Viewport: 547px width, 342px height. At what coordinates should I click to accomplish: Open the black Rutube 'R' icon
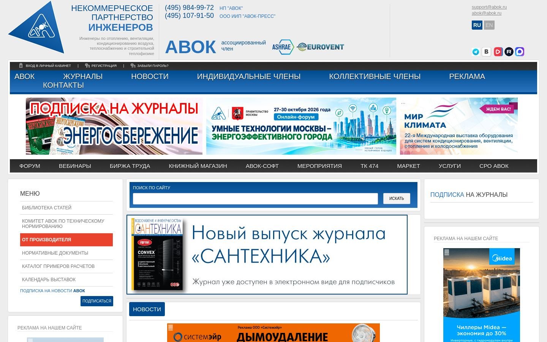tap(509, 52)
